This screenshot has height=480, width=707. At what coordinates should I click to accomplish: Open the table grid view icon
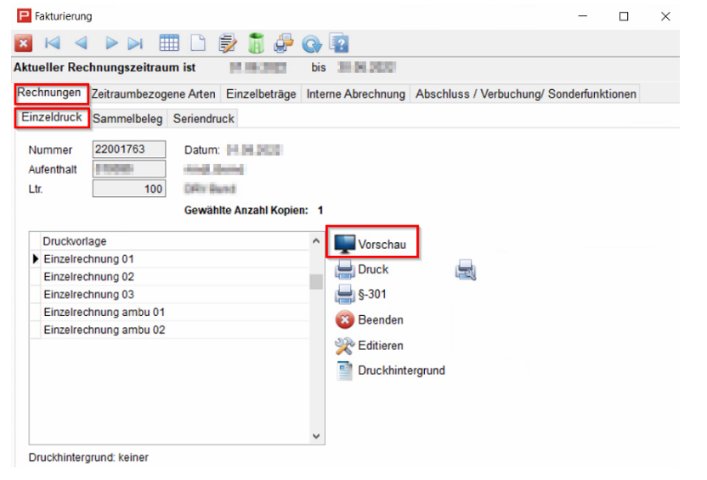(169, 43)
